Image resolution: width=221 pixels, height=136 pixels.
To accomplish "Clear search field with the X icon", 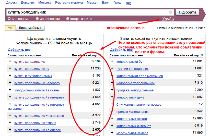I will 170,12.
